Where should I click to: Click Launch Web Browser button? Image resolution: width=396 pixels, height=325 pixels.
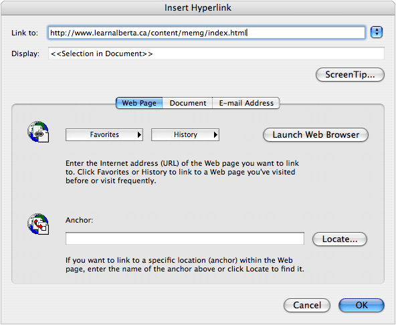coord(316,134)
